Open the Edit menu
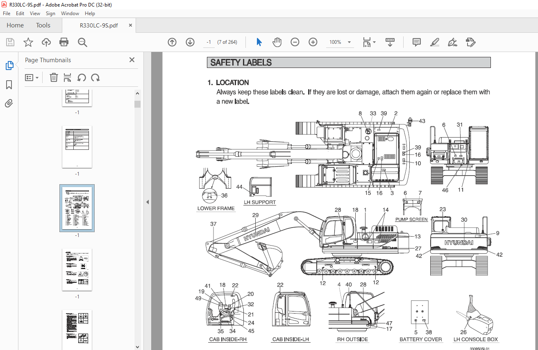The height and width of the screenshot is (350, 538). coord(20,14)
